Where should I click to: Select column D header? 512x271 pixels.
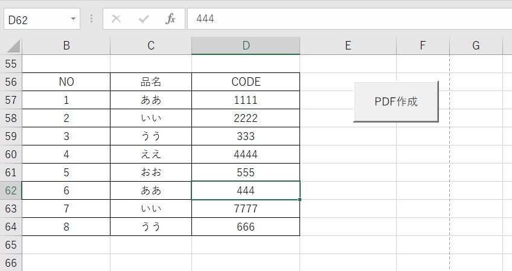[x=246, y=45]
